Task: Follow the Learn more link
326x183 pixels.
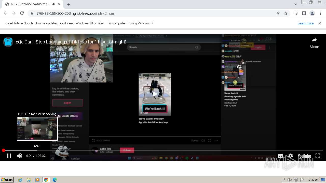Action: click(306, 23)
